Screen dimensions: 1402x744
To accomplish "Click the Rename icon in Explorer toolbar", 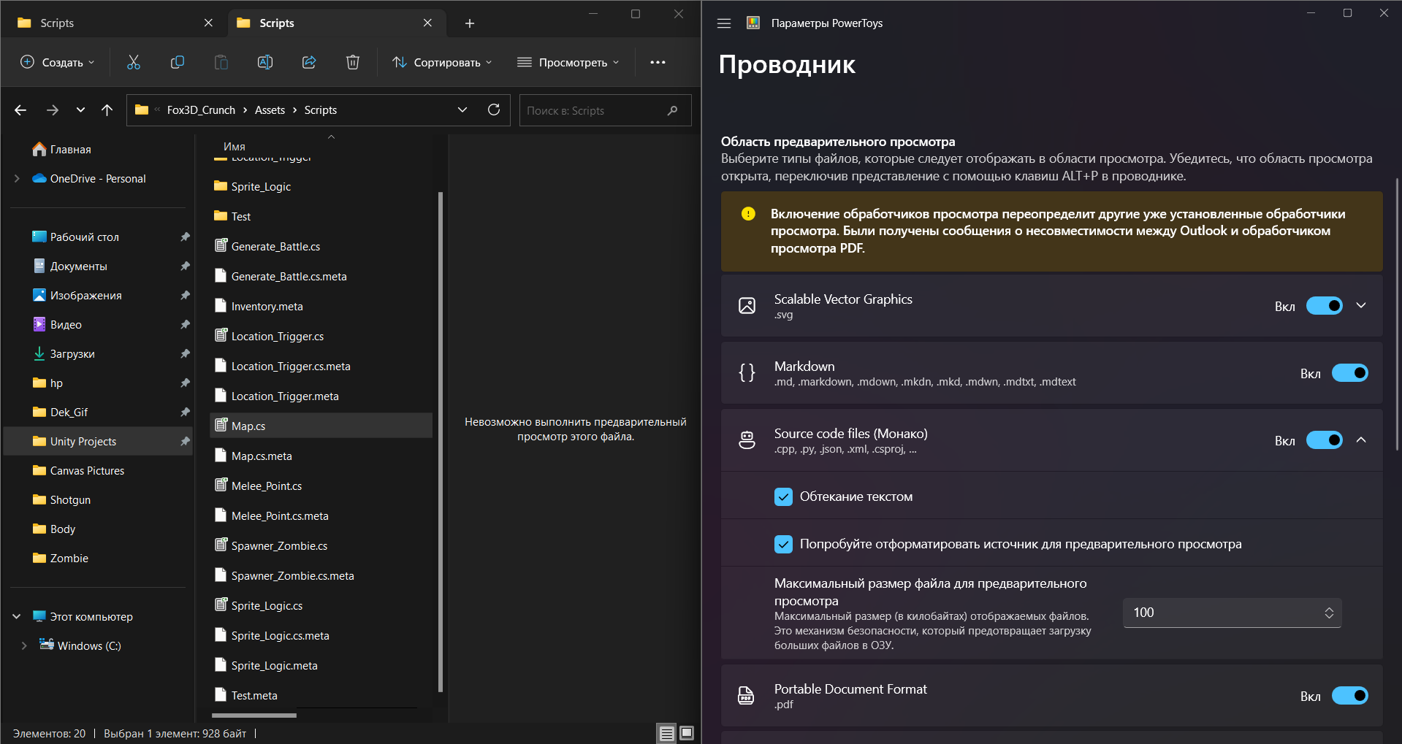I will [x=264, y=62].
